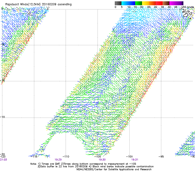The height and width of the screenshot is (171, 195).
Task: Click the '-110' longitude axis label
Action: [66, 157]
